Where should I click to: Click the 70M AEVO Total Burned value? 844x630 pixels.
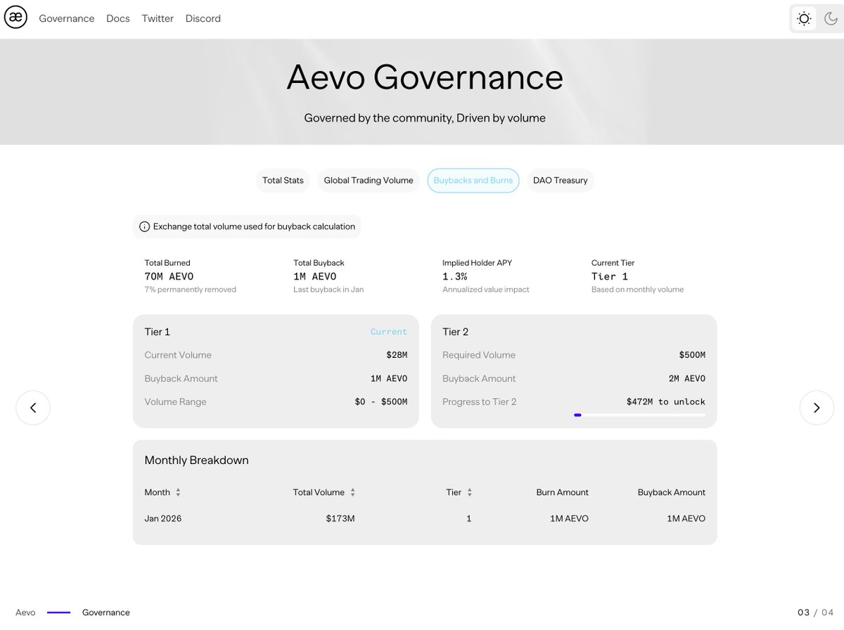(169, 276)
